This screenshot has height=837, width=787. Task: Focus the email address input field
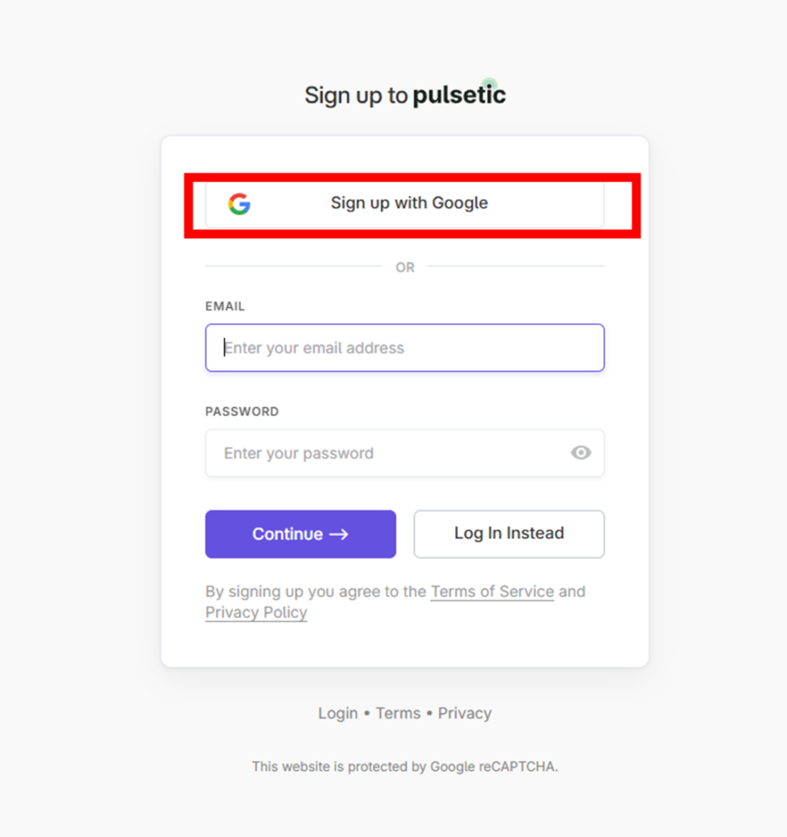point(405,348)
